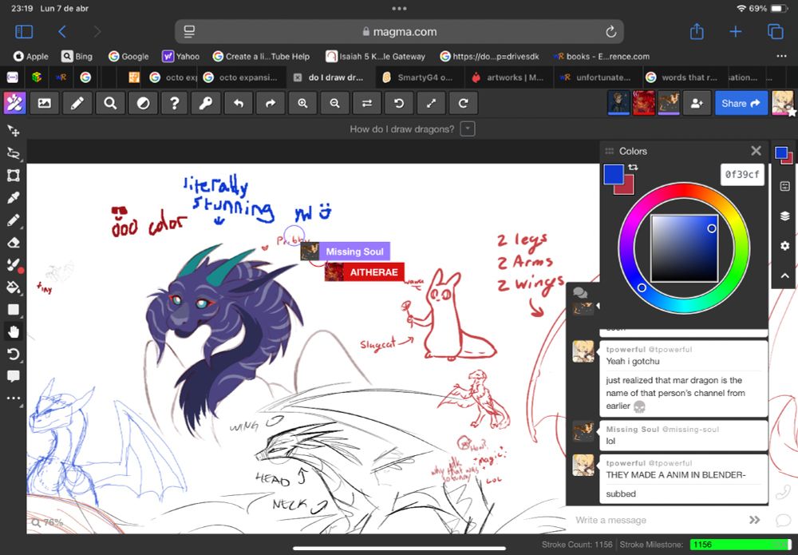798x555 pixels.
Task: Switch to the 'artworks | M...' browser tab
Action: click(x=508, y=77)
